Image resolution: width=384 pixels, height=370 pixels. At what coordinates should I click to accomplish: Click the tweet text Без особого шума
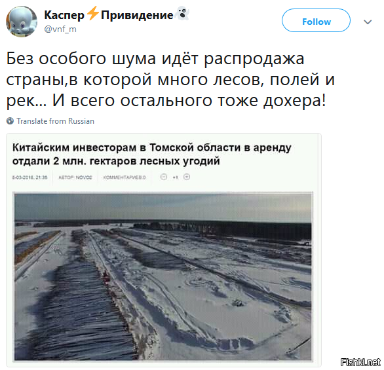[81, 58]
